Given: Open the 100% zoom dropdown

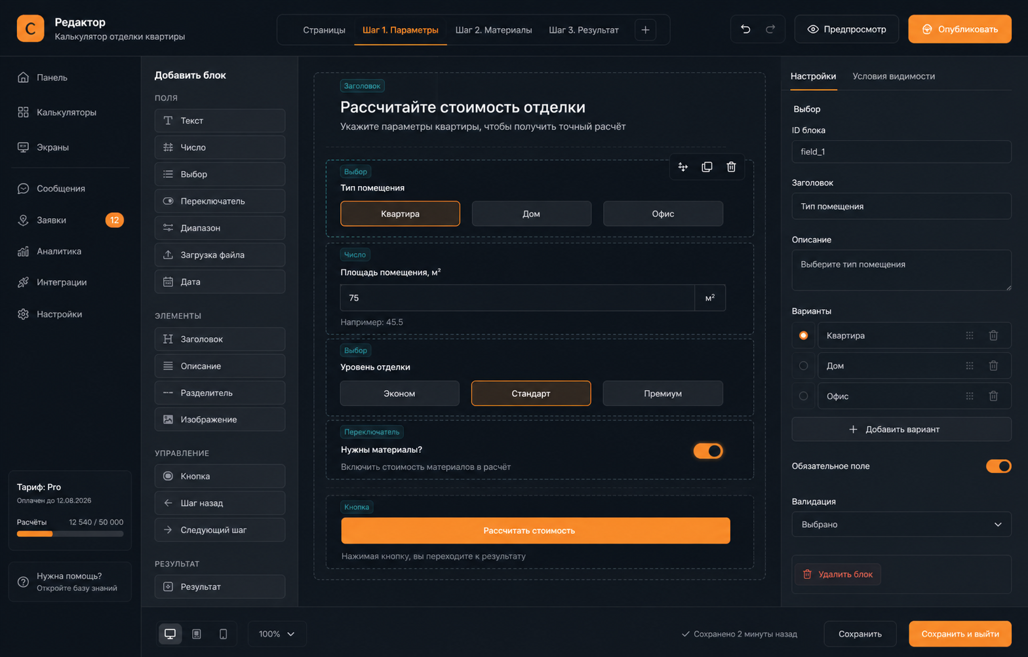Looking at the screenshot, I should click(x=277, y=633).
